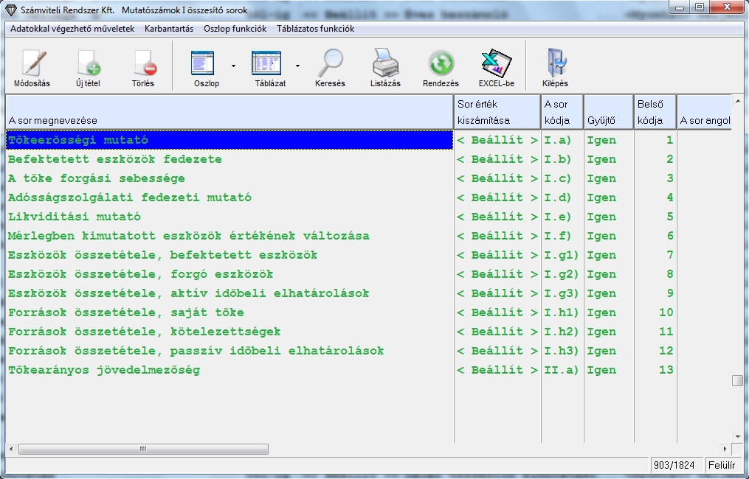Click Beállít for Tőkearányos jövedelmezőség row
This screenshot has width=749, height=479.
pyautogui.click(x=497, y=370)
